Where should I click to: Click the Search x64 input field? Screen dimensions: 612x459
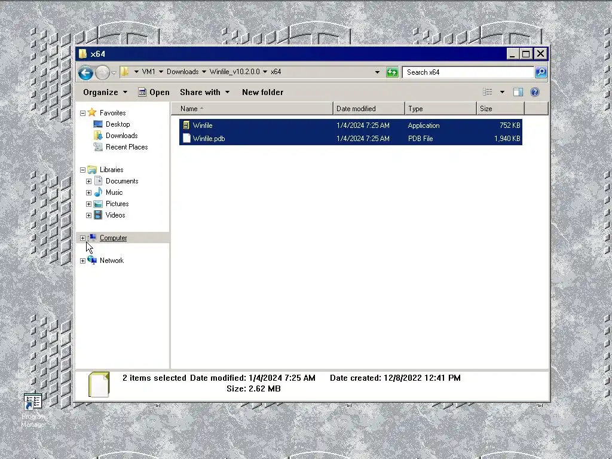point(468,72)
